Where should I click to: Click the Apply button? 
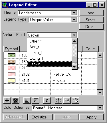click(91, 117)
